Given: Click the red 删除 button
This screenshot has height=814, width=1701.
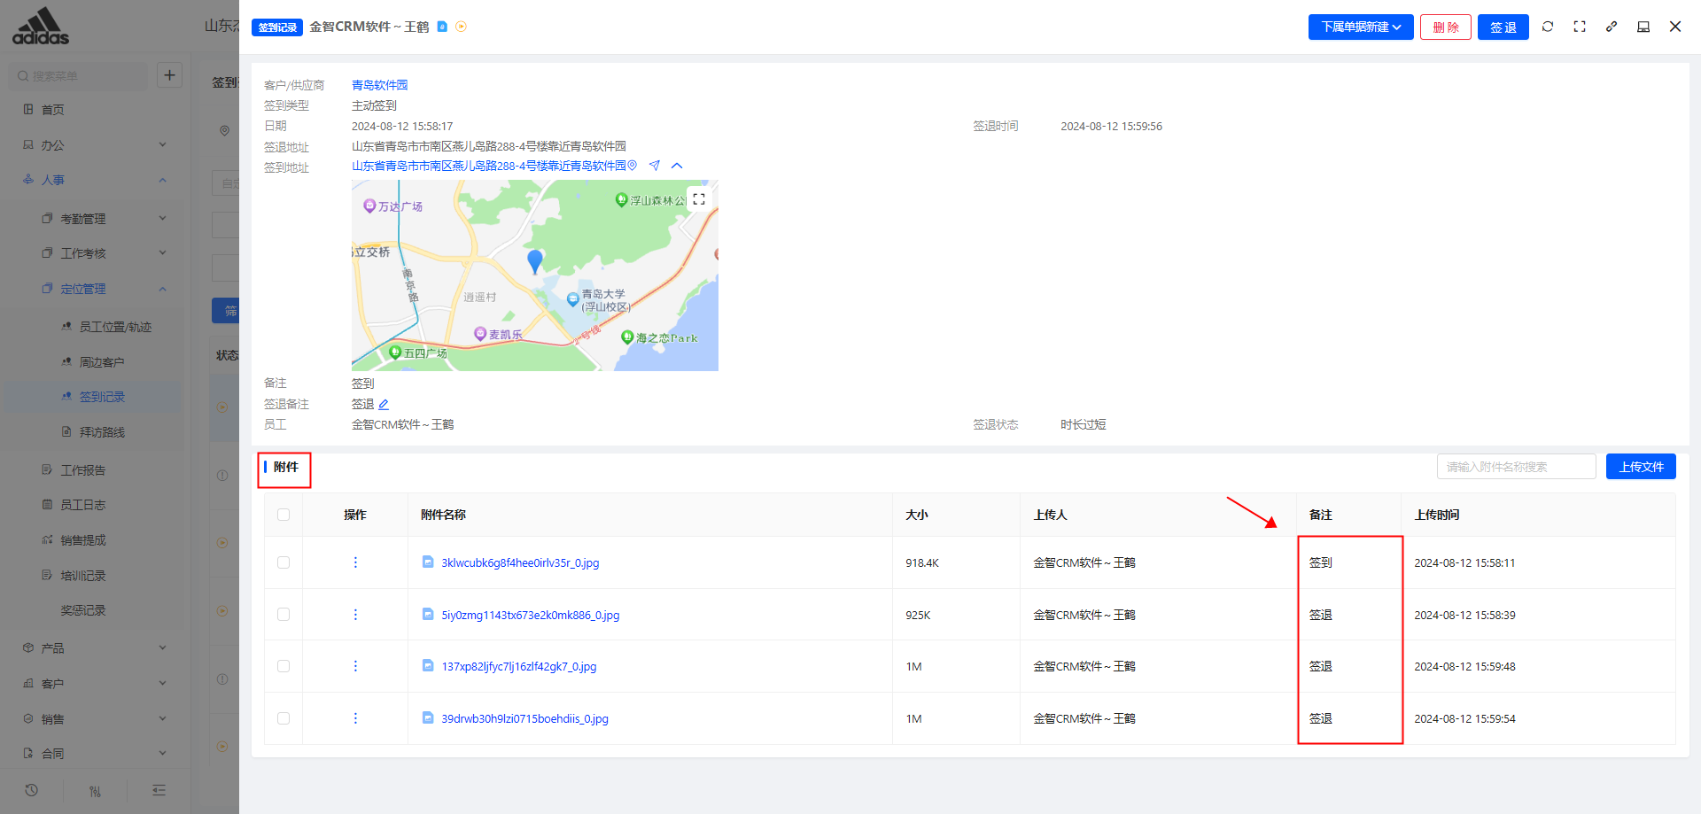Looking at the screenshot, I should [1446, 27].
